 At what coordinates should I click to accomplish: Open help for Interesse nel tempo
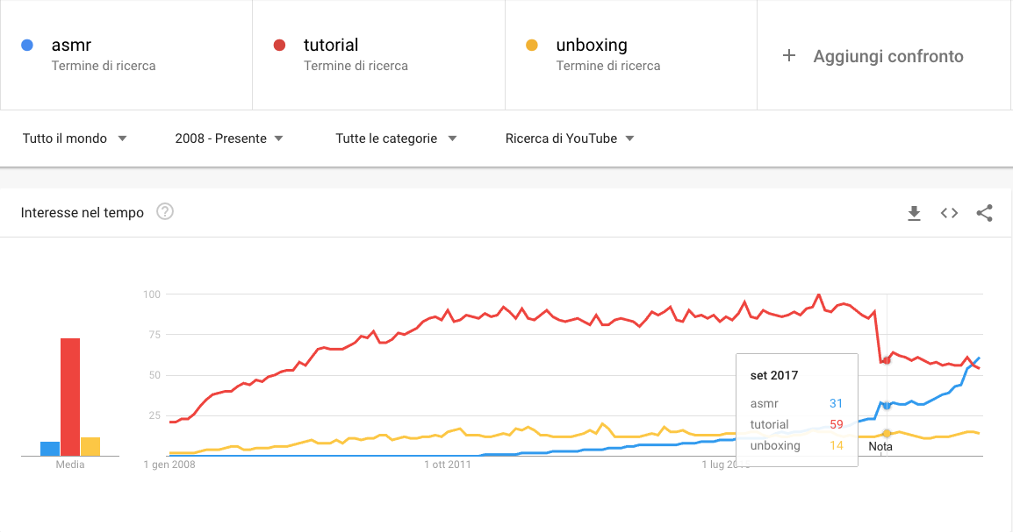pos(165,211)
